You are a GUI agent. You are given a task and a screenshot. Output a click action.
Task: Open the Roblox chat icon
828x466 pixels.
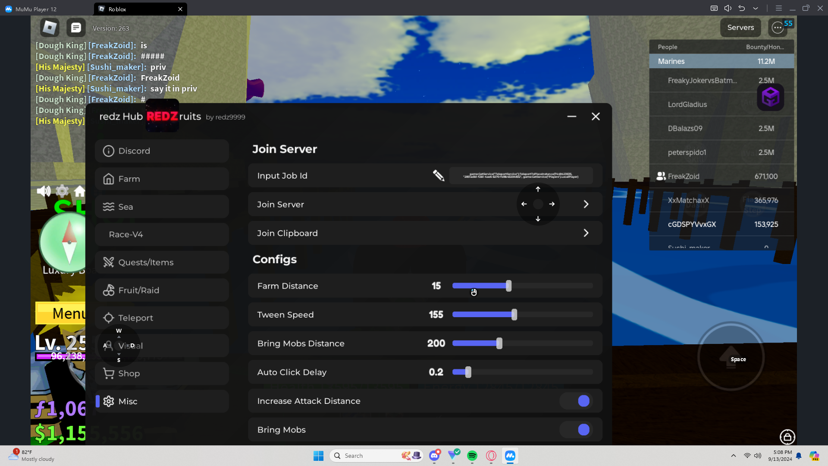click(76, 28)
